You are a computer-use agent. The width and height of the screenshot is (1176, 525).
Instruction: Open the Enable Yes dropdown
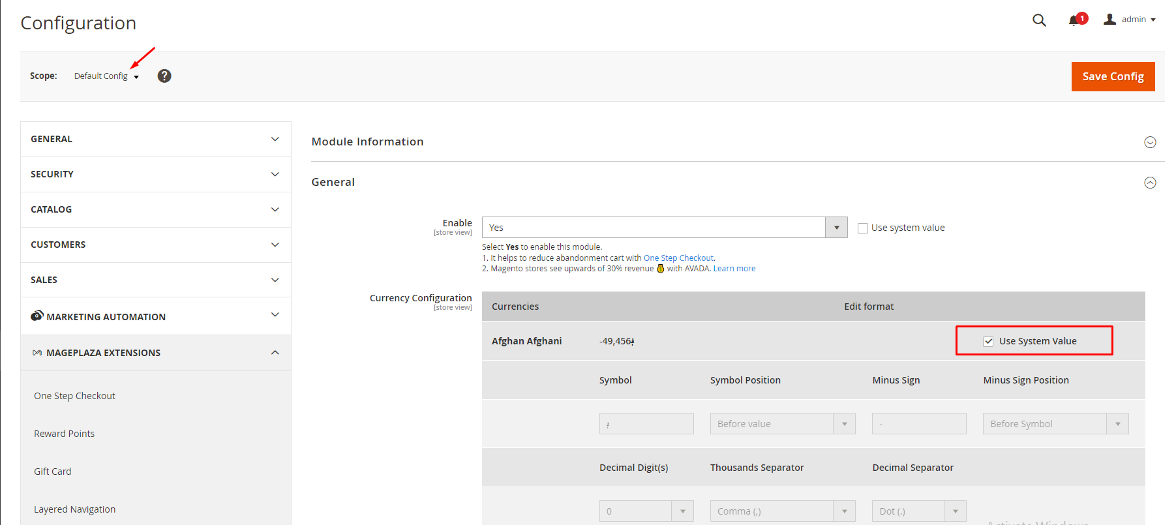point(664,228)
